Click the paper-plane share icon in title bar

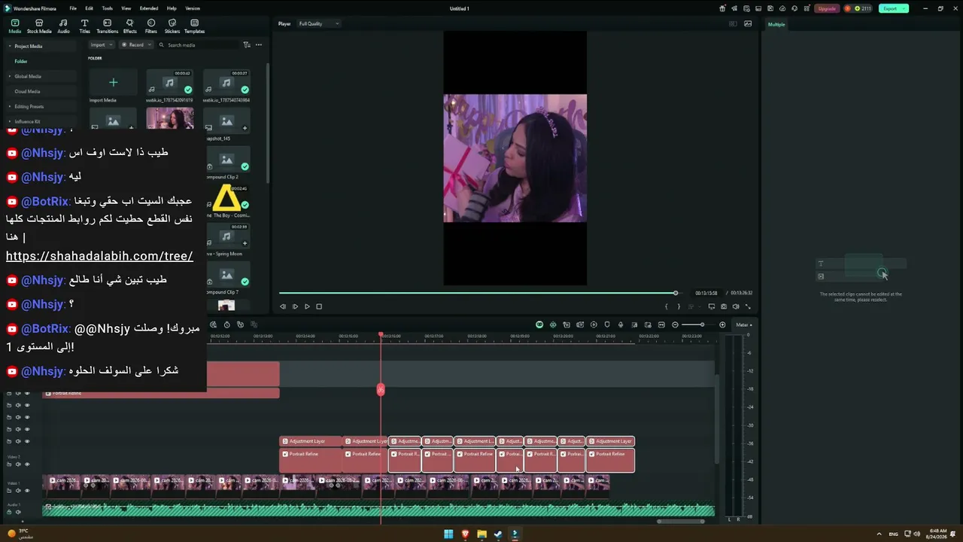(734, 8)
